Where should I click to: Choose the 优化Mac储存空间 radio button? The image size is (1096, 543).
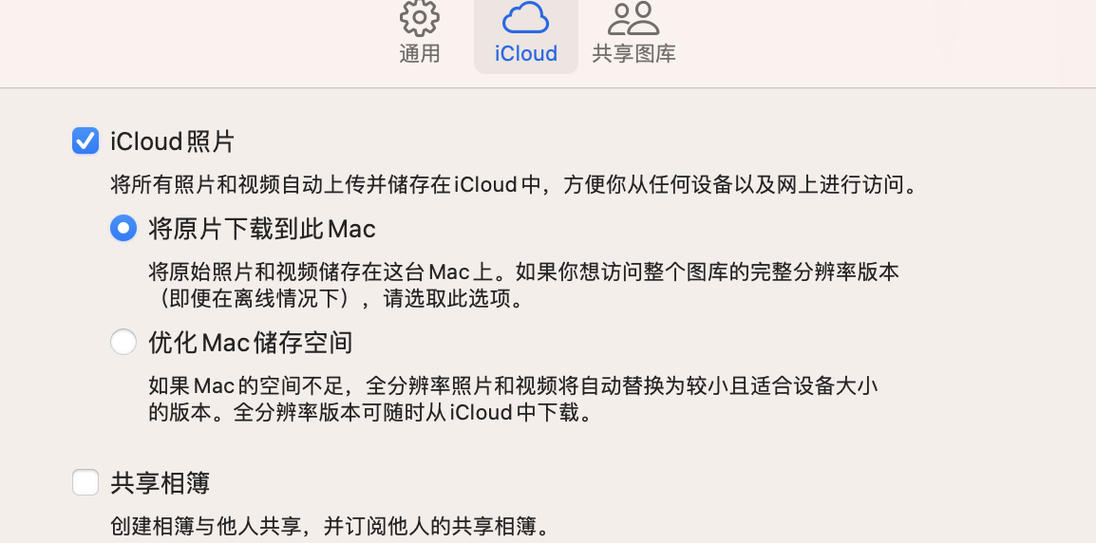pyautogui.click(x=123, y=342)
